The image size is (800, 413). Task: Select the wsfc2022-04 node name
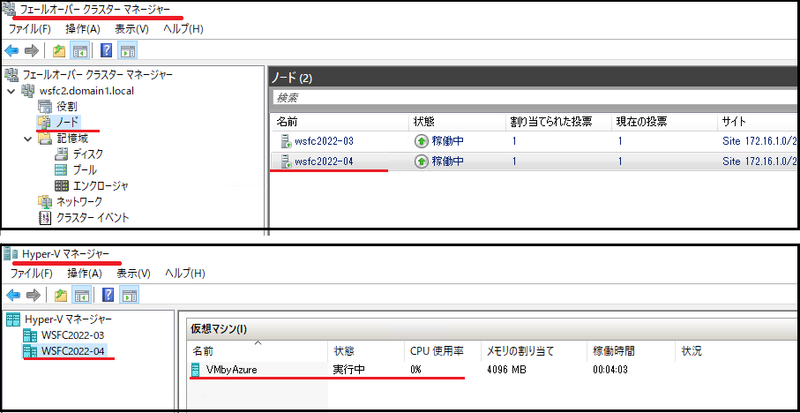[x=324, y=161]
